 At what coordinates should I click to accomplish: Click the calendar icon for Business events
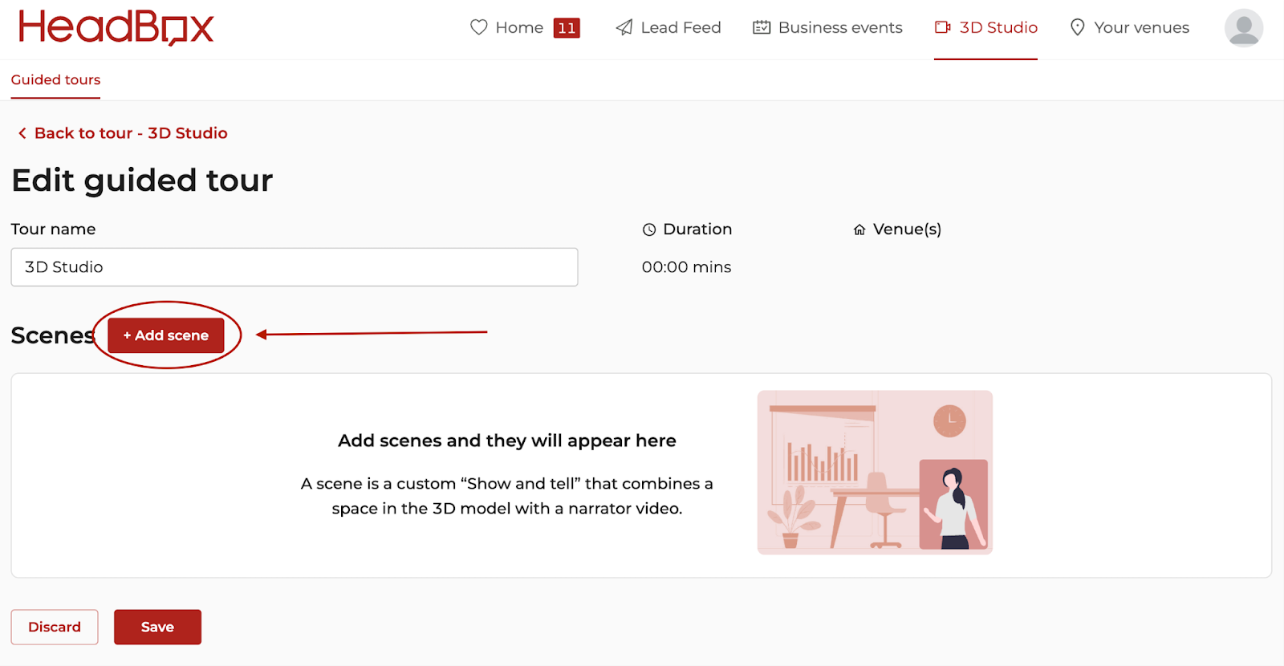click(762, 27)
